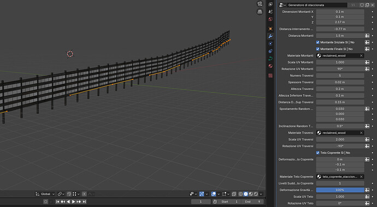
Task: Toggle fake user shield icon
Action: [362, 5]
